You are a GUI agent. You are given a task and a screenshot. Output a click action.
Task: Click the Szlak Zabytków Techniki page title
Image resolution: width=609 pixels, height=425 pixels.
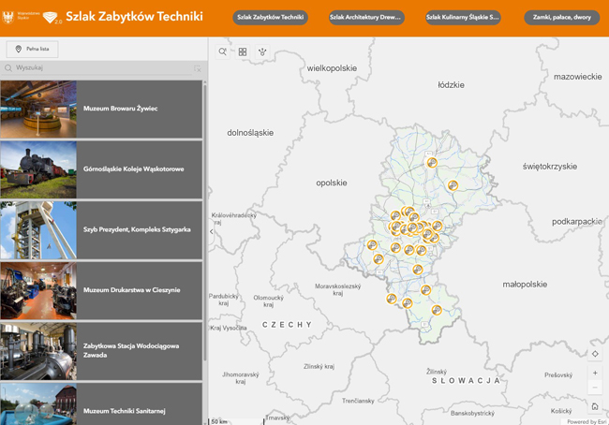tap(134, 17)
